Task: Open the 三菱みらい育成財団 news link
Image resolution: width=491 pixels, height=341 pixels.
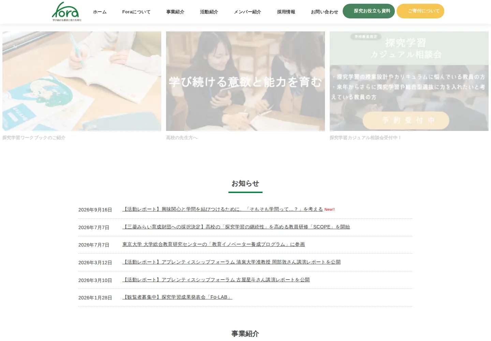Action: 236,227
